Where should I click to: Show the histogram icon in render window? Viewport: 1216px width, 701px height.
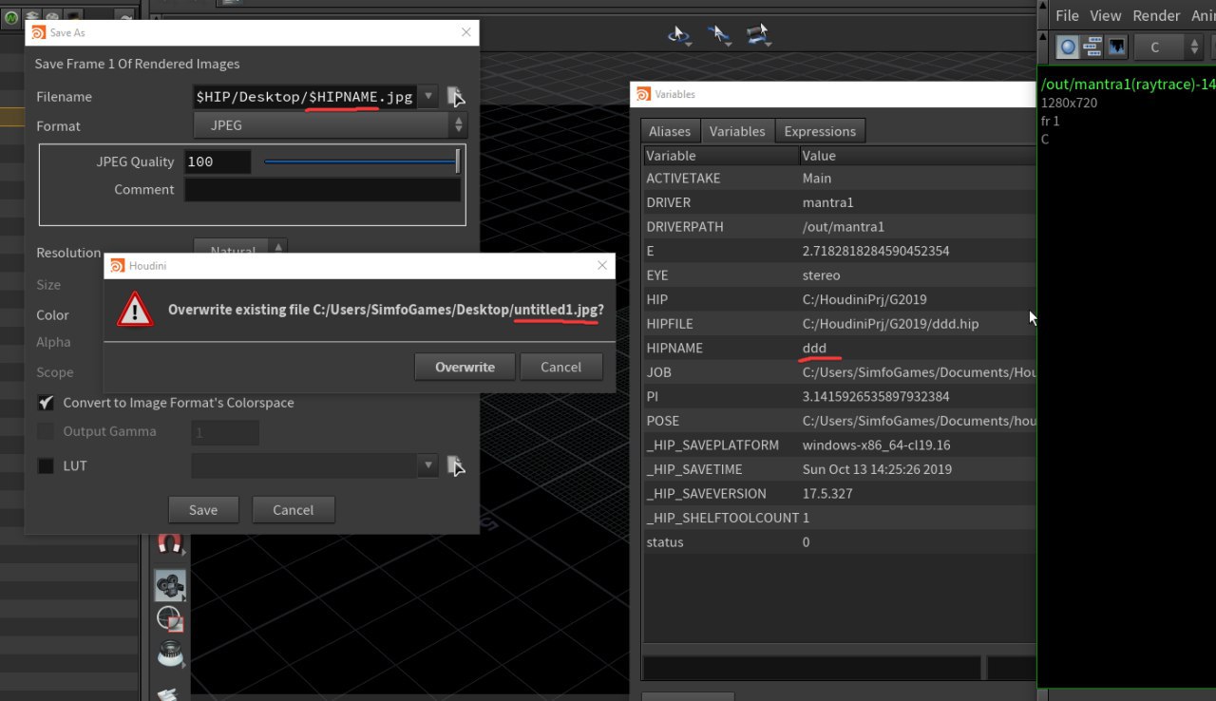[x=1116, y=47]
